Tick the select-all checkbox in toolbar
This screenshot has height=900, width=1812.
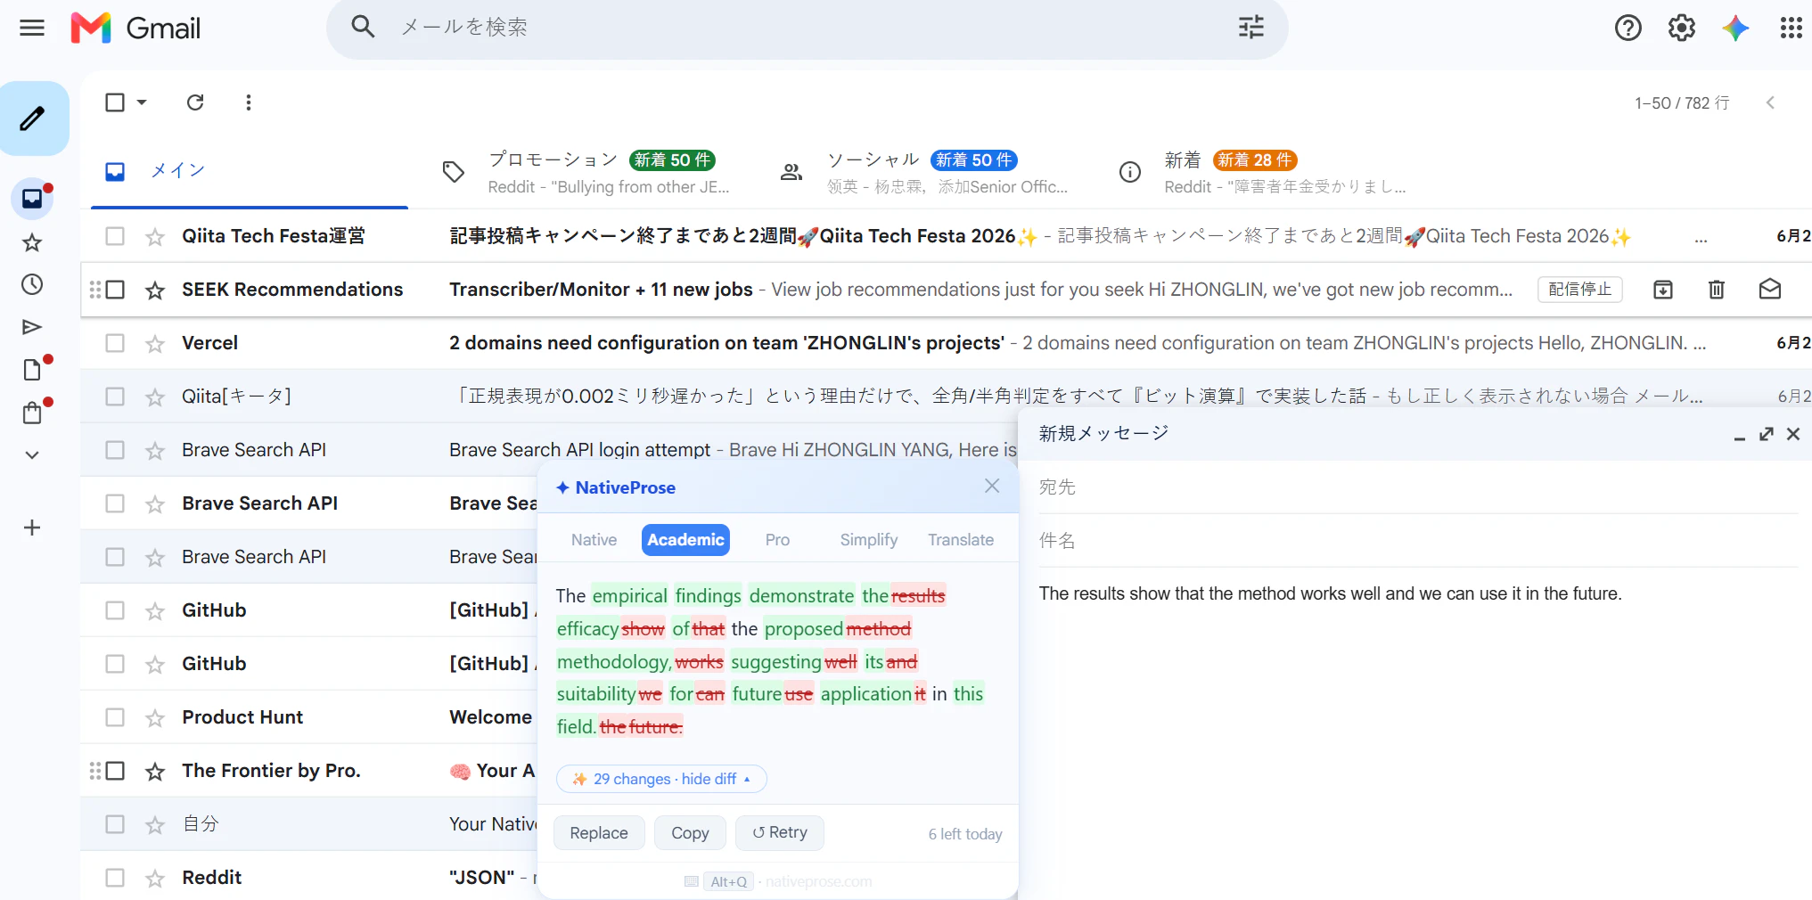click(x=115, y=102)
